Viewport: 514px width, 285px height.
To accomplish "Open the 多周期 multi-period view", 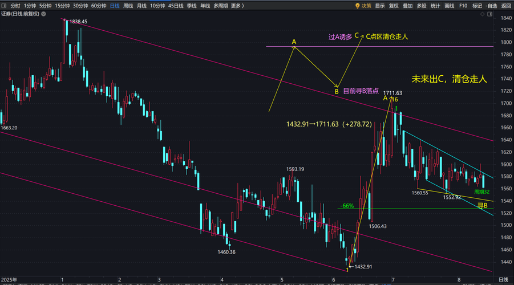I will 221,6.
